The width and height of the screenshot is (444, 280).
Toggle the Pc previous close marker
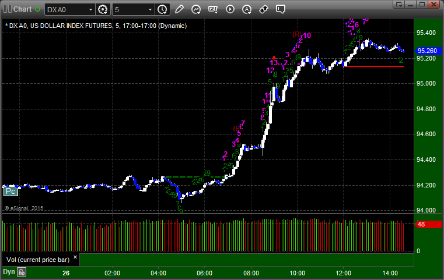coord(11,192)
